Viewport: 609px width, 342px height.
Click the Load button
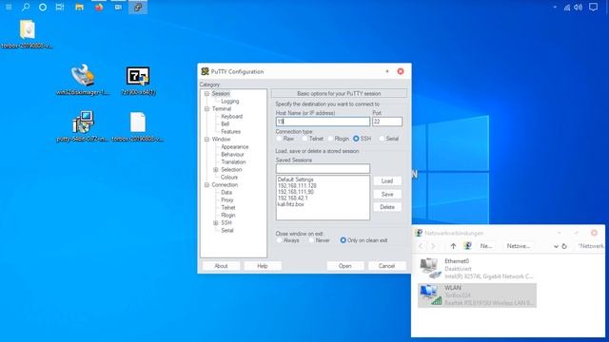point(387,180)
